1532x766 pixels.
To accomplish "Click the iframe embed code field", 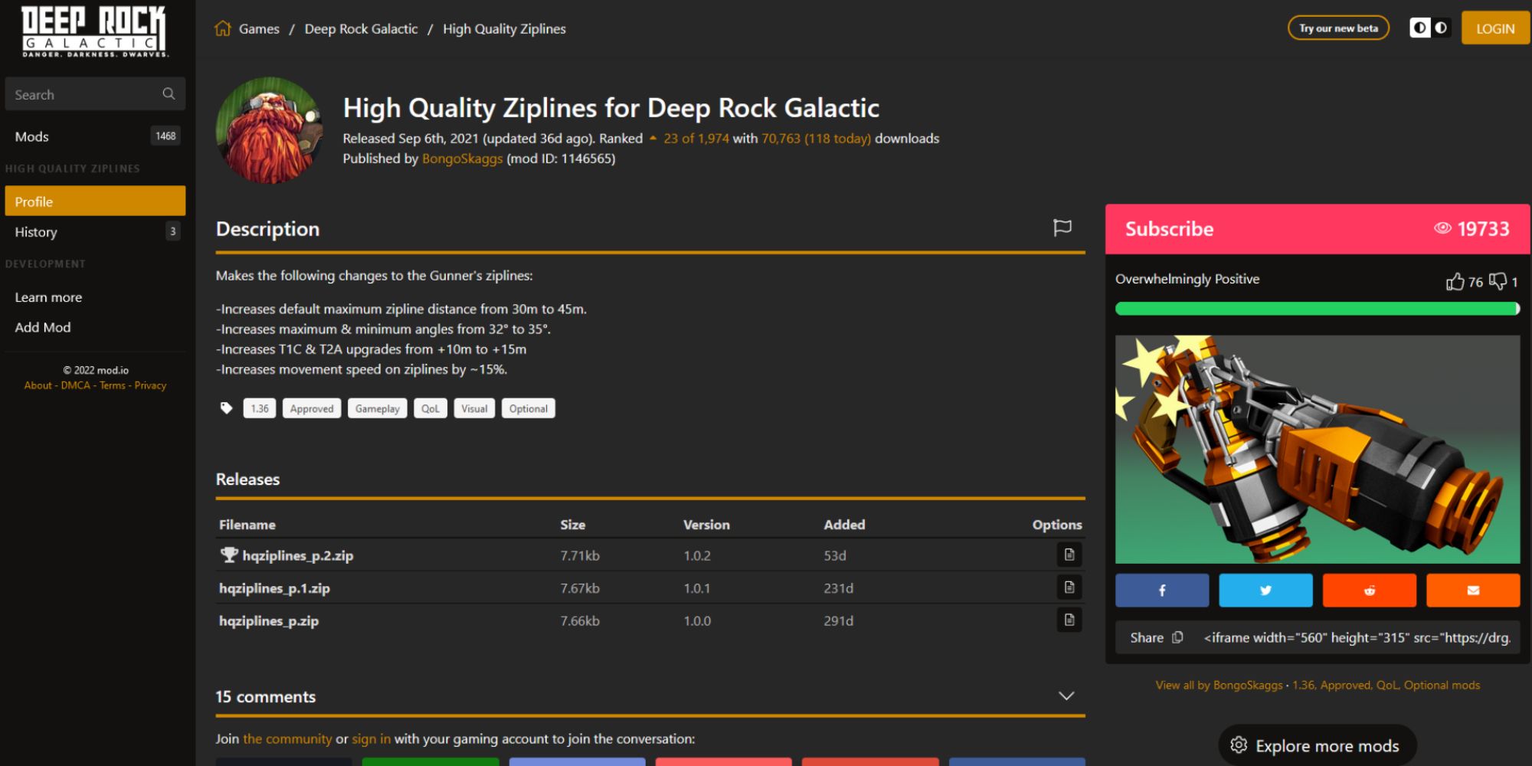I will [x=1357, y=637].
